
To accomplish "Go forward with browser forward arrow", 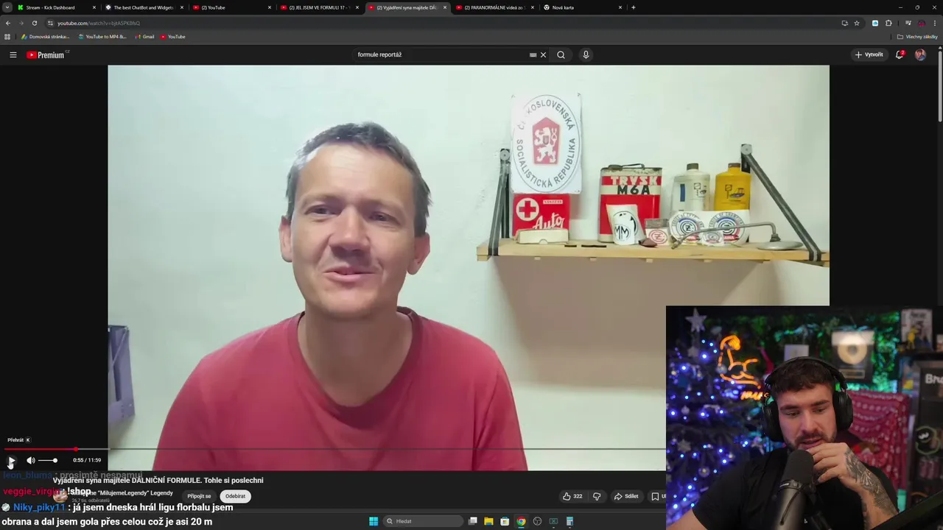I will coord(21,23).
